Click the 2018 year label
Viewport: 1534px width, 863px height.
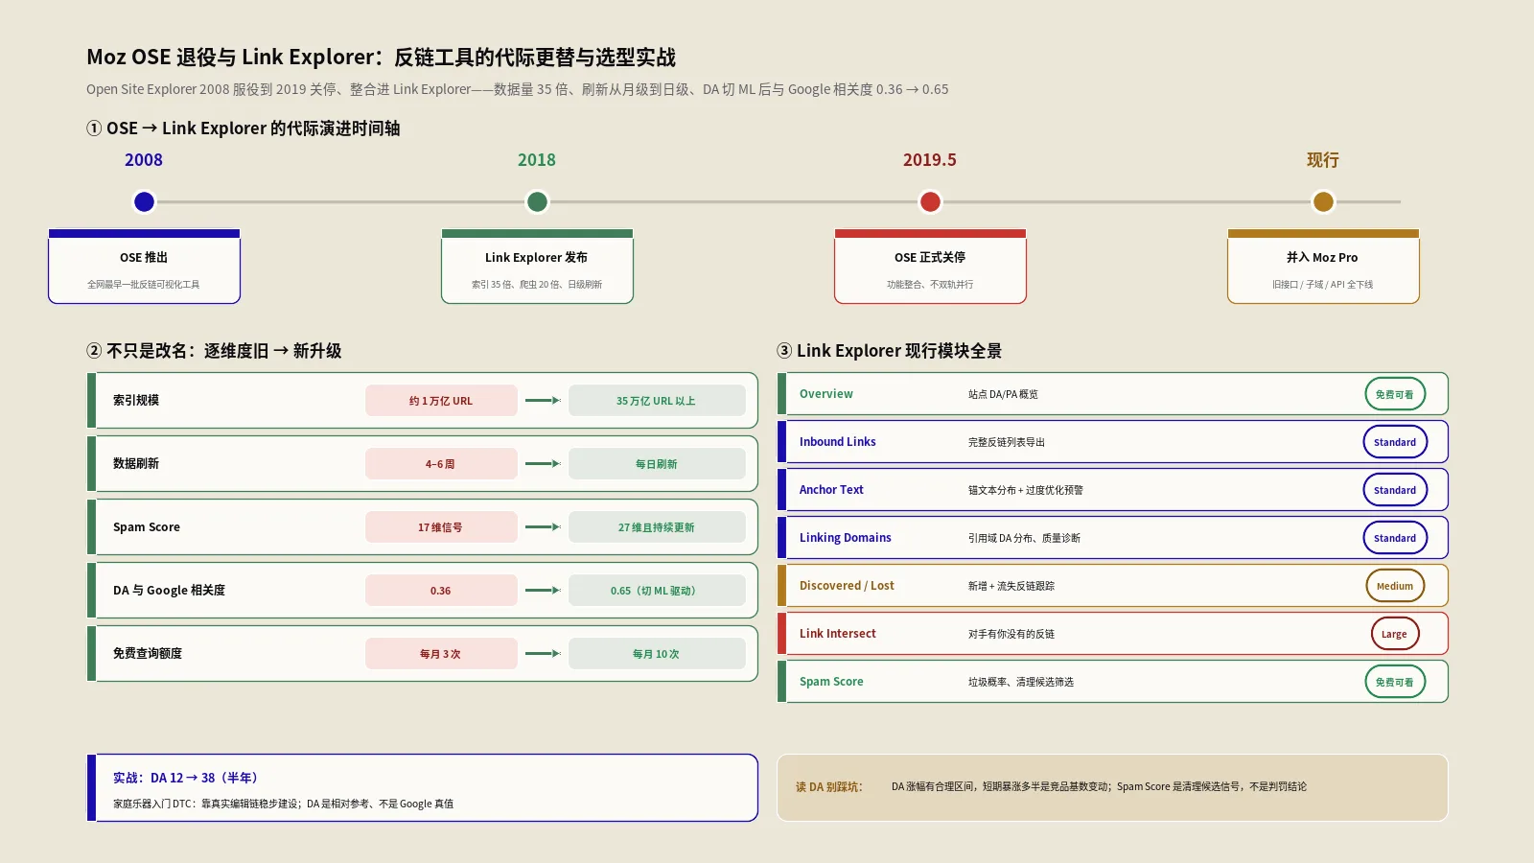537,160
